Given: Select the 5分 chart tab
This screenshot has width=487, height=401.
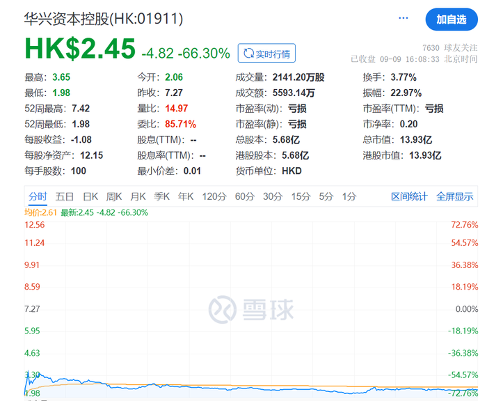Looking at the screenshot, I should (x=326, y=196).
